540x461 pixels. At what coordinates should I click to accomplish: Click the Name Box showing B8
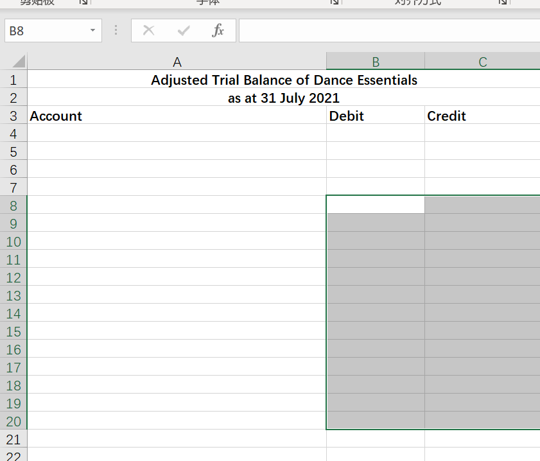pos(48,30)
